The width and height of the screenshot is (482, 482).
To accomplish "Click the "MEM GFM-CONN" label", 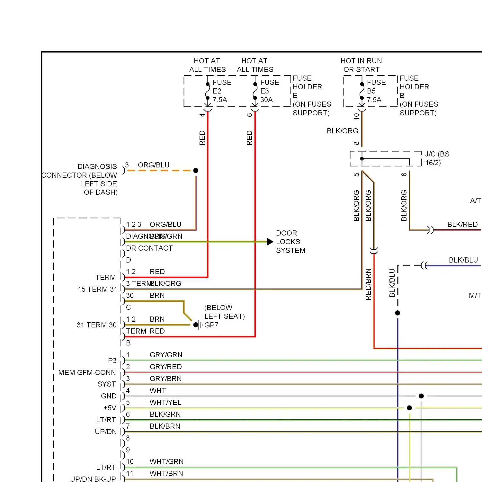I will point(87,372).
